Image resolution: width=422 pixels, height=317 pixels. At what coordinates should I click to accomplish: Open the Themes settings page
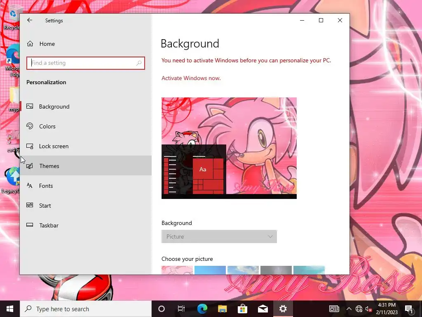click(x=86, y=166)
